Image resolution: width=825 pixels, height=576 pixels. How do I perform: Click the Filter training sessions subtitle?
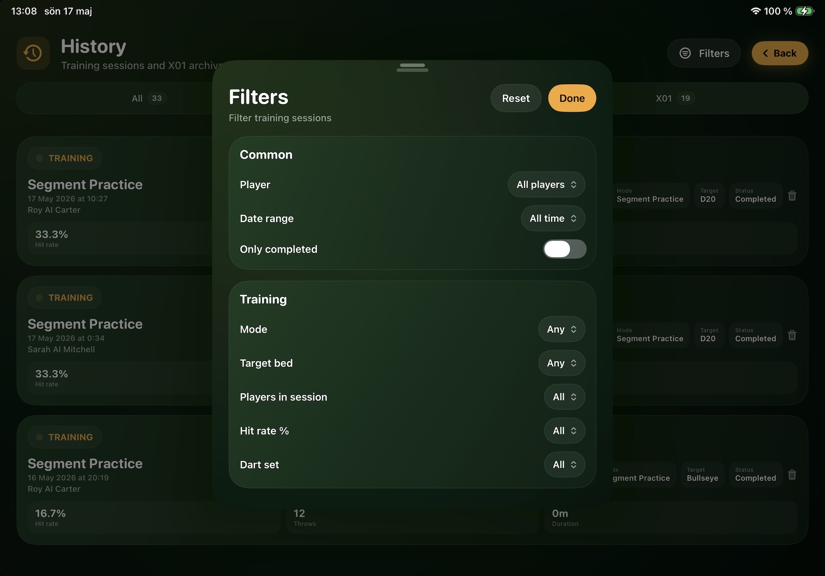[x=280, y=118]
